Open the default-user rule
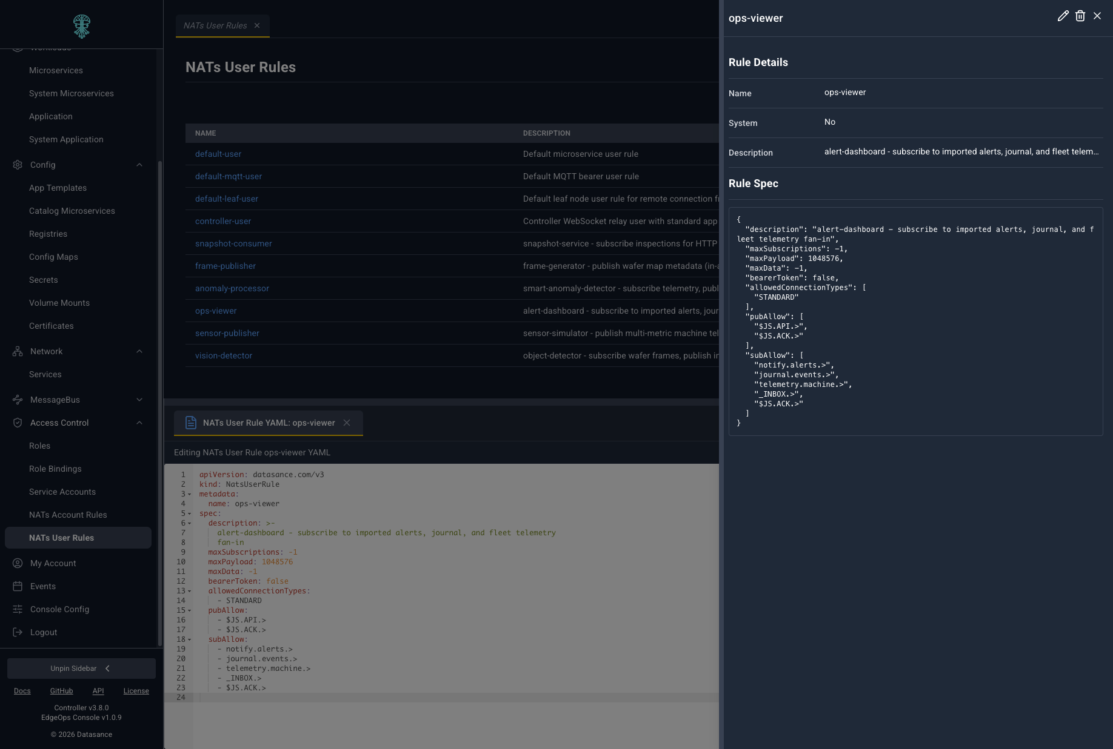This screenshot has height=749, width=1113. (x=218, y=154)
